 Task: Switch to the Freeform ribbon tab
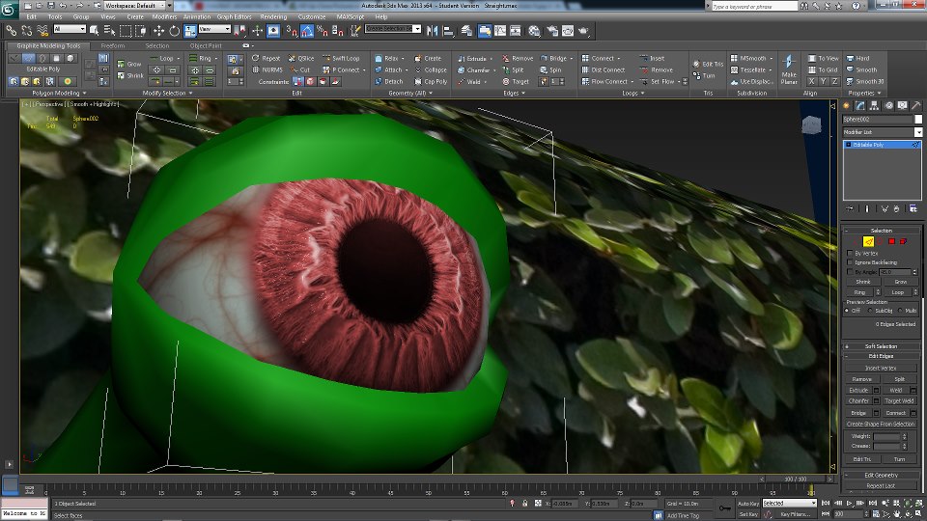113,45
